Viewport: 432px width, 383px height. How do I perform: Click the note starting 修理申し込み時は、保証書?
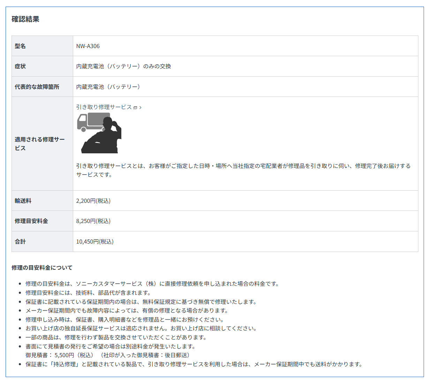point(125,320)
